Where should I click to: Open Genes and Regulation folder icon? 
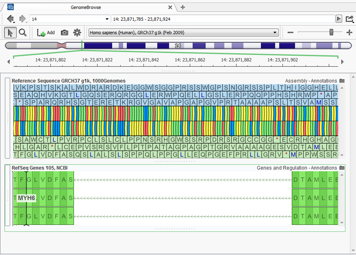pos(342,168)
